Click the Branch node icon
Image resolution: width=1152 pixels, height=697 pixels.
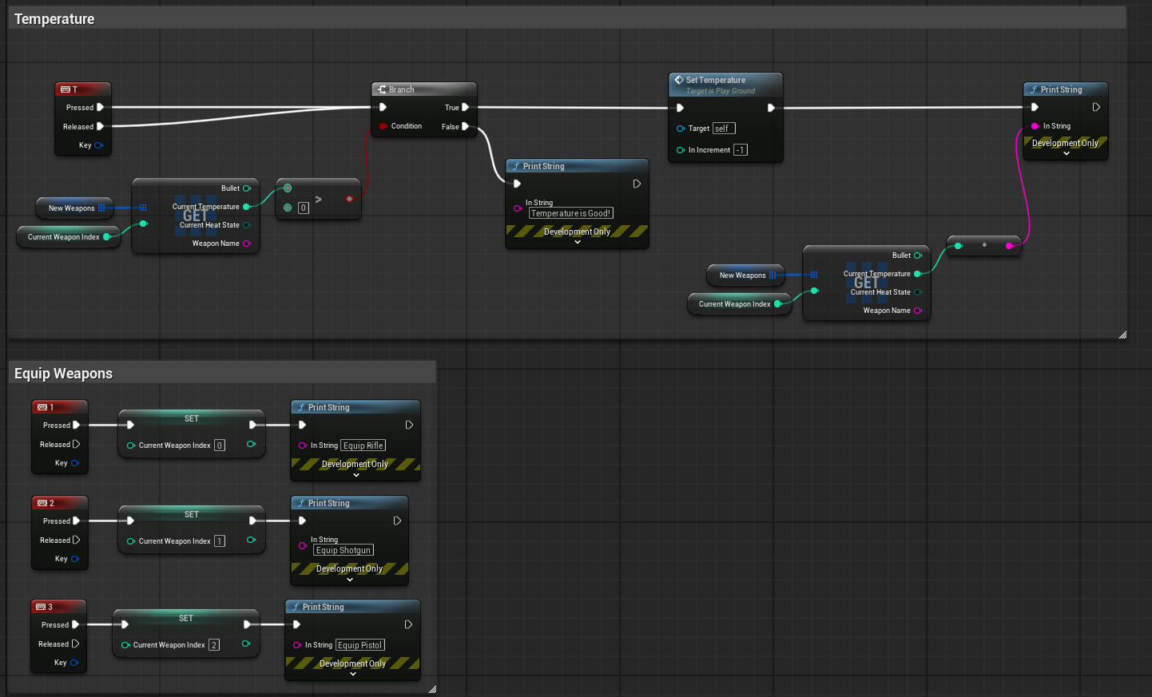point(382,89)
